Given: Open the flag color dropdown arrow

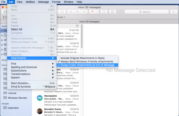Looking at the screenshot, I should [x=97, y=12].
